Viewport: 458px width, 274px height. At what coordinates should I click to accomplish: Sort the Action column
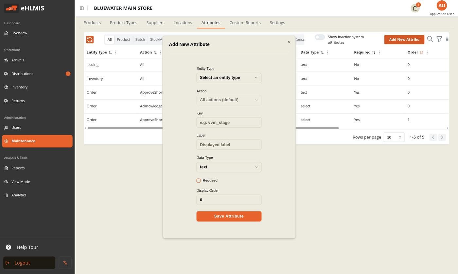click(x=155, y=53)
